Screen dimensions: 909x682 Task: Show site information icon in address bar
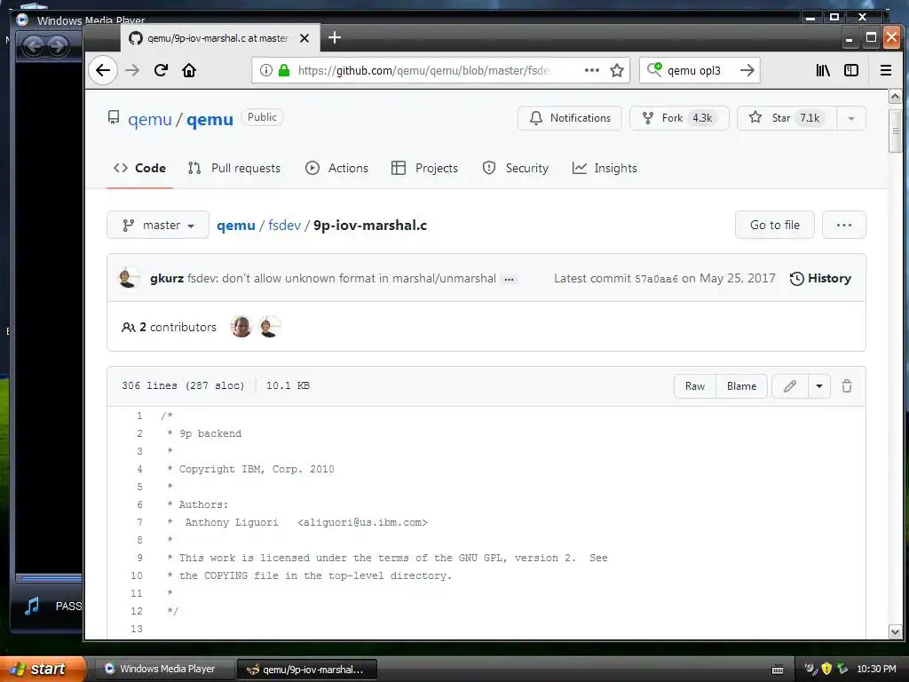pos(266,71)
